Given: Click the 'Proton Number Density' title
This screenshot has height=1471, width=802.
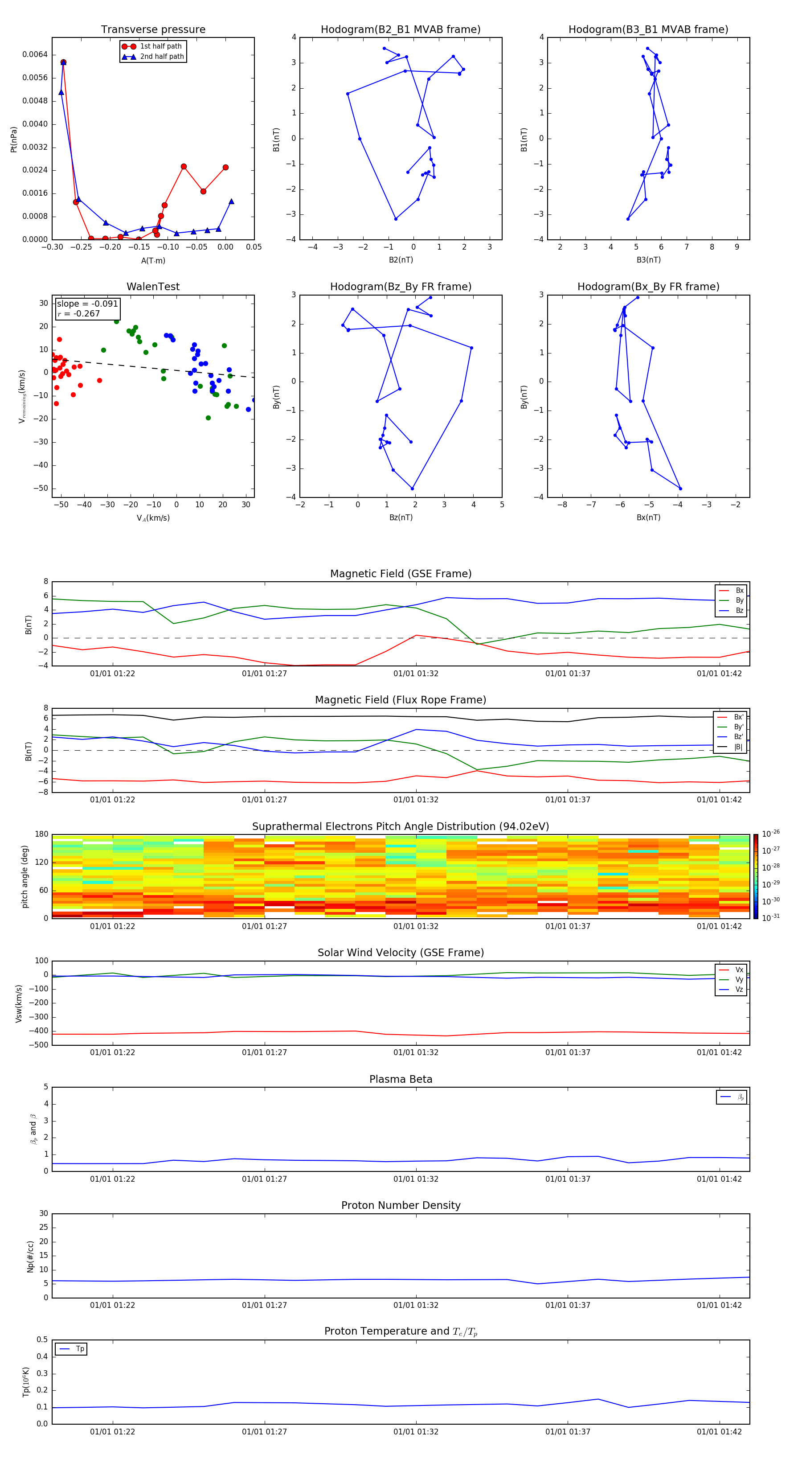Looking at the screenshot, I should tap(401, 1205).
